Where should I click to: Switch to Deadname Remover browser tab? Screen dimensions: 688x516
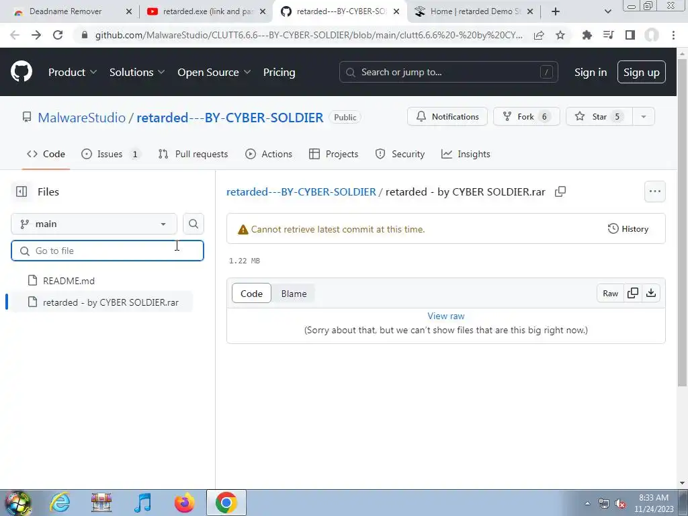click(x=65, y=11)
